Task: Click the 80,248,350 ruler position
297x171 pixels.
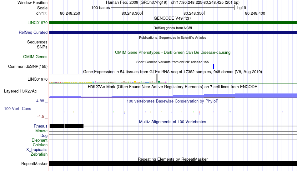Action: coord(194,13)
